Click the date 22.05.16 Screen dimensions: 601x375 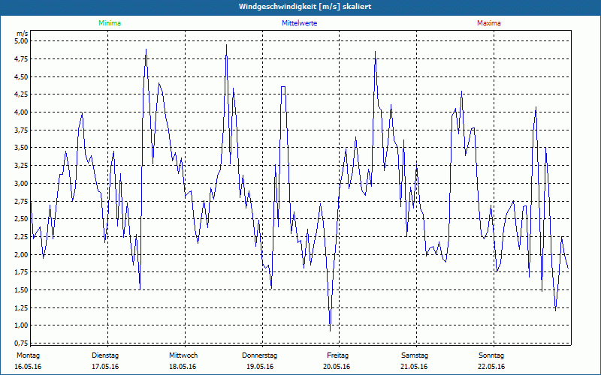pyautogui.click(x=491, y=367)
